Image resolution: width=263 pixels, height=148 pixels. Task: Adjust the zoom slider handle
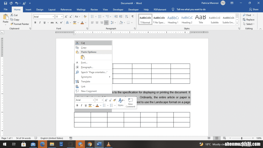click(x=241, y=138)
